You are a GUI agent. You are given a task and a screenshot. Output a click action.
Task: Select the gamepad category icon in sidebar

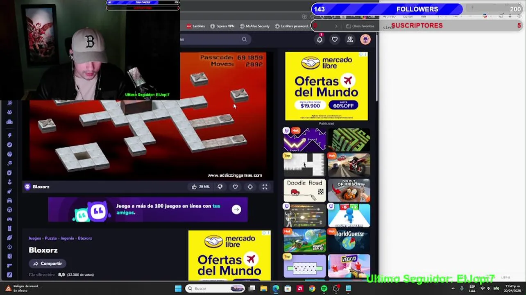pos(9,219)
